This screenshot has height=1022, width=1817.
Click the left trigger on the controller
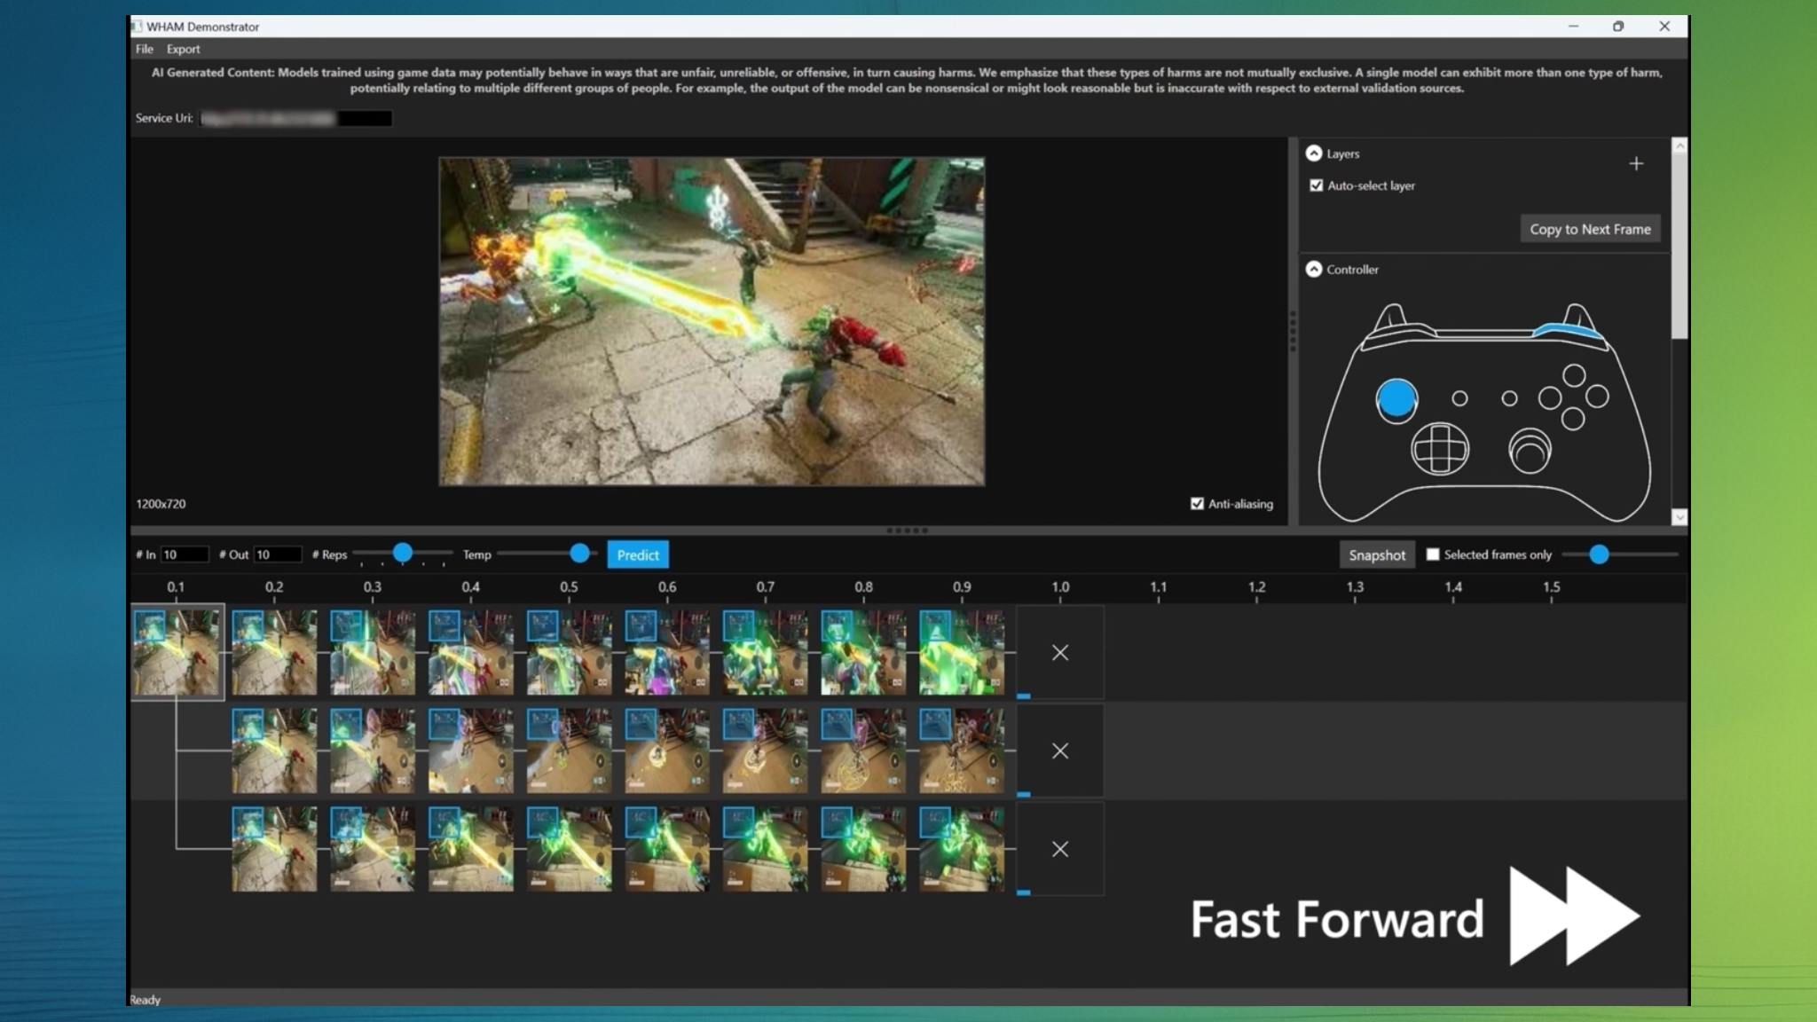1392,314
